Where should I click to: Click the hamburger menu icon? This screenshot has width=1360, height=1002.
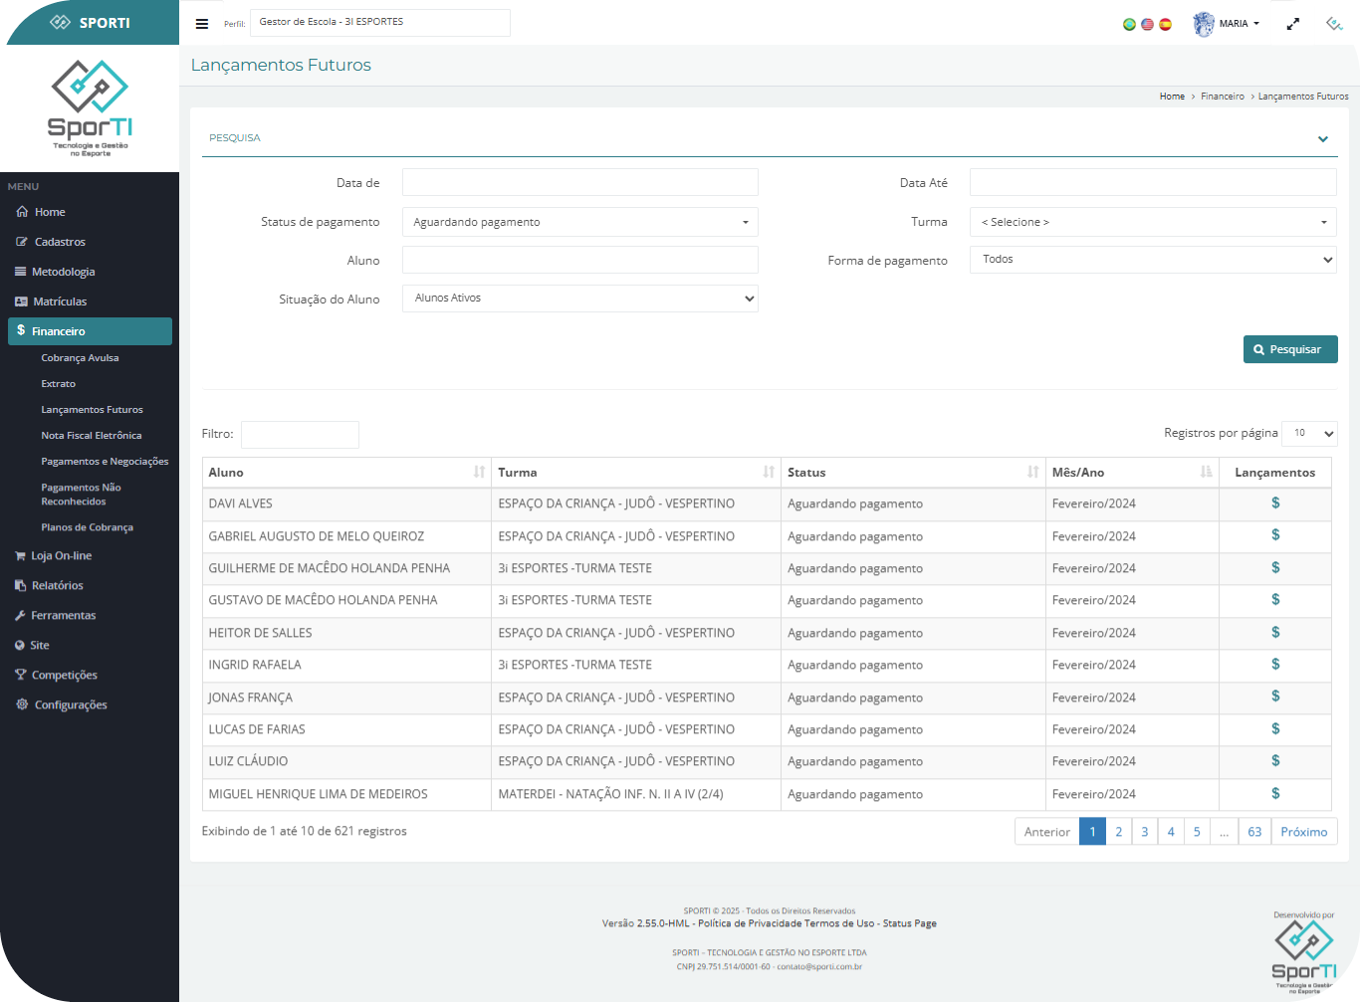point(202,24)
